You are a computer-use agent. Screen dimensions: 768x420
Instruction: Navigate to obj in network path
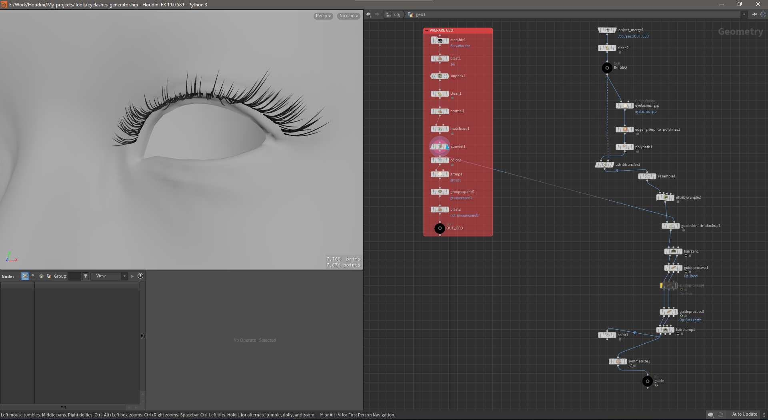396,14
